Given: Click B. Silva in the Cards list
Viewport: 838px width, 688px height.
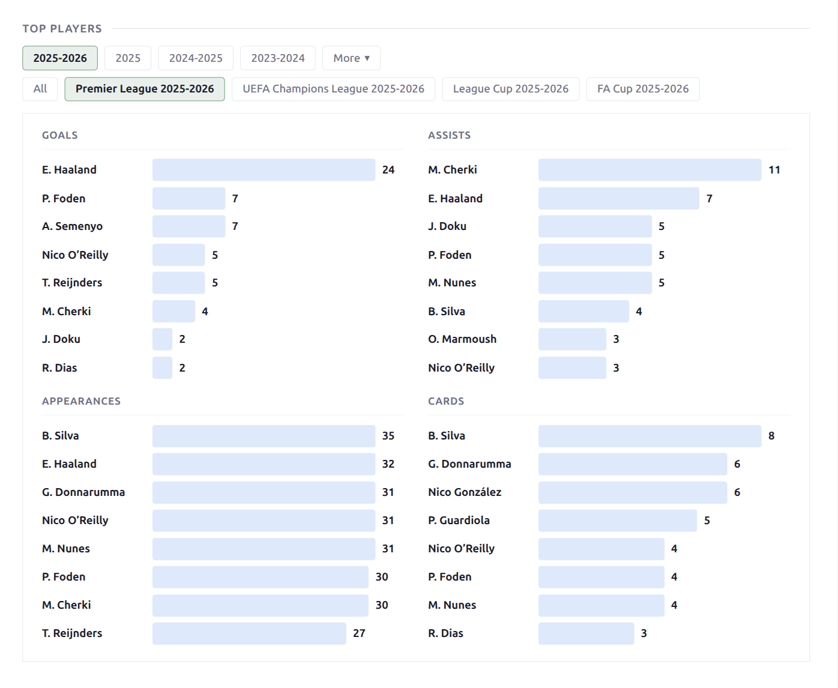Looking at the screenshot, I should (x=447, y=436).
